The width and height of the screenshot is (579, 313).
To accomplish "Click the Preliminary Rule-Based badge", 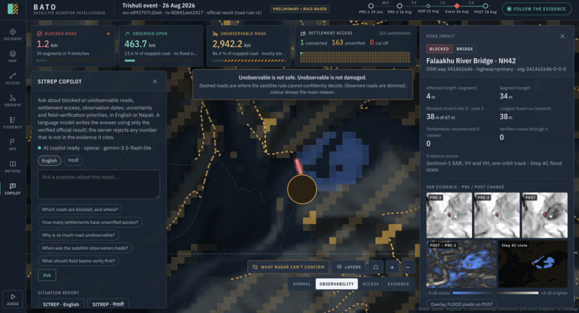I will click(x=300, y=9).
